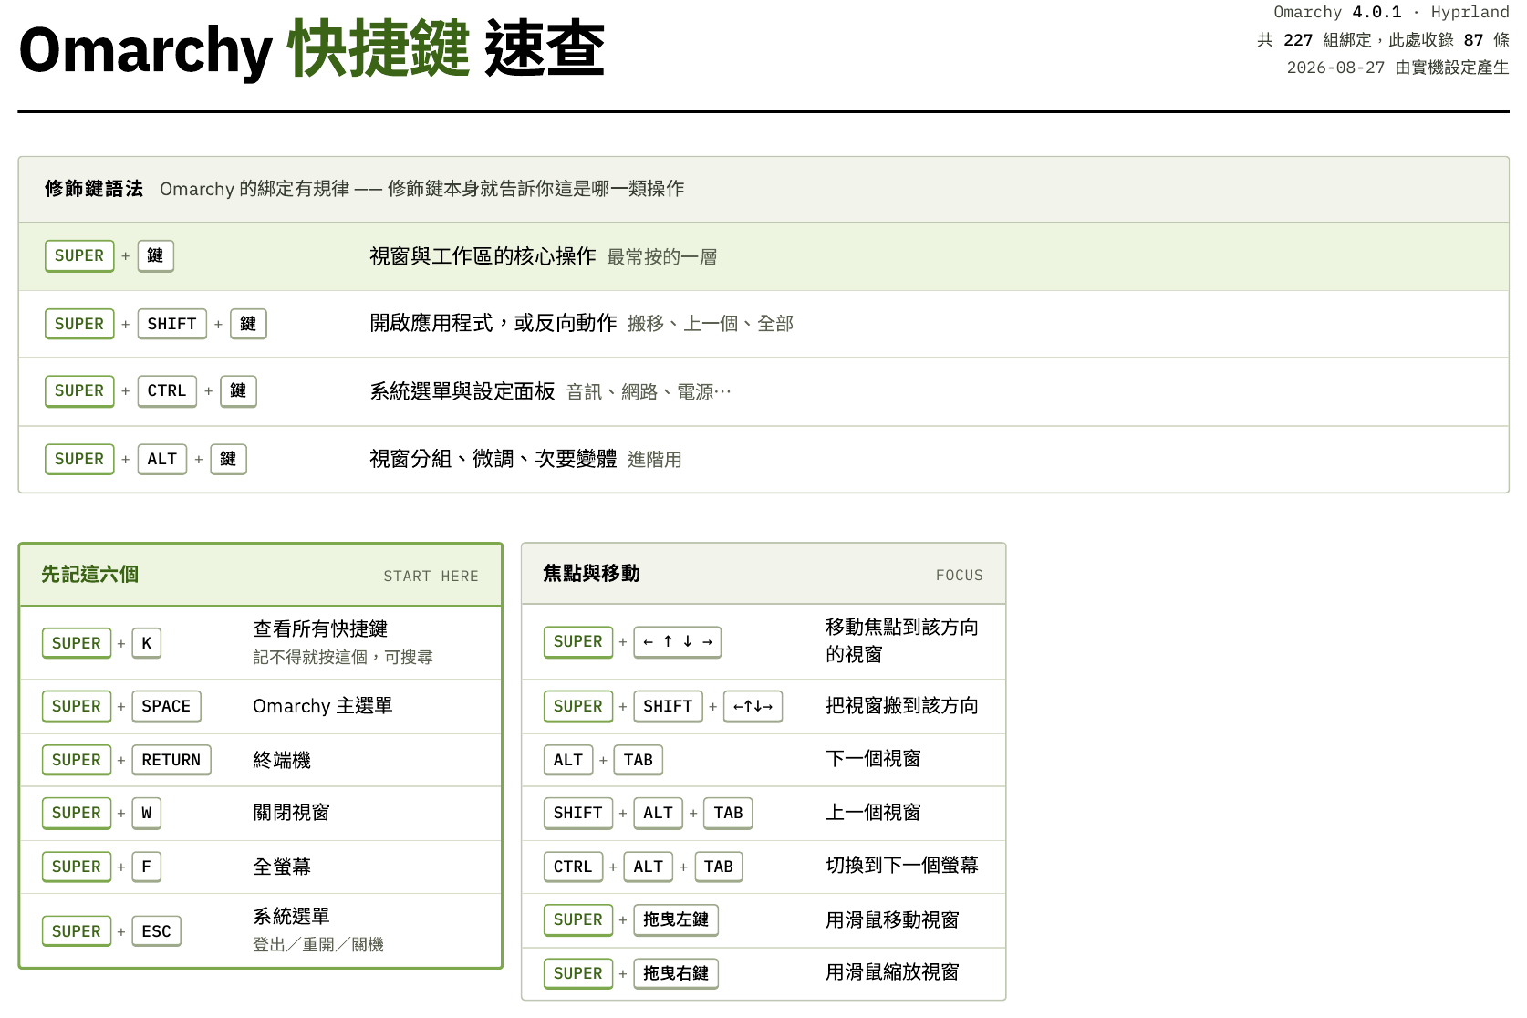Click the RETURN keycap

[x=171, y=760]
